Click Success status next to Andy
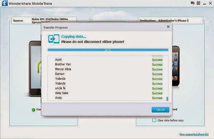 (157, 98)
